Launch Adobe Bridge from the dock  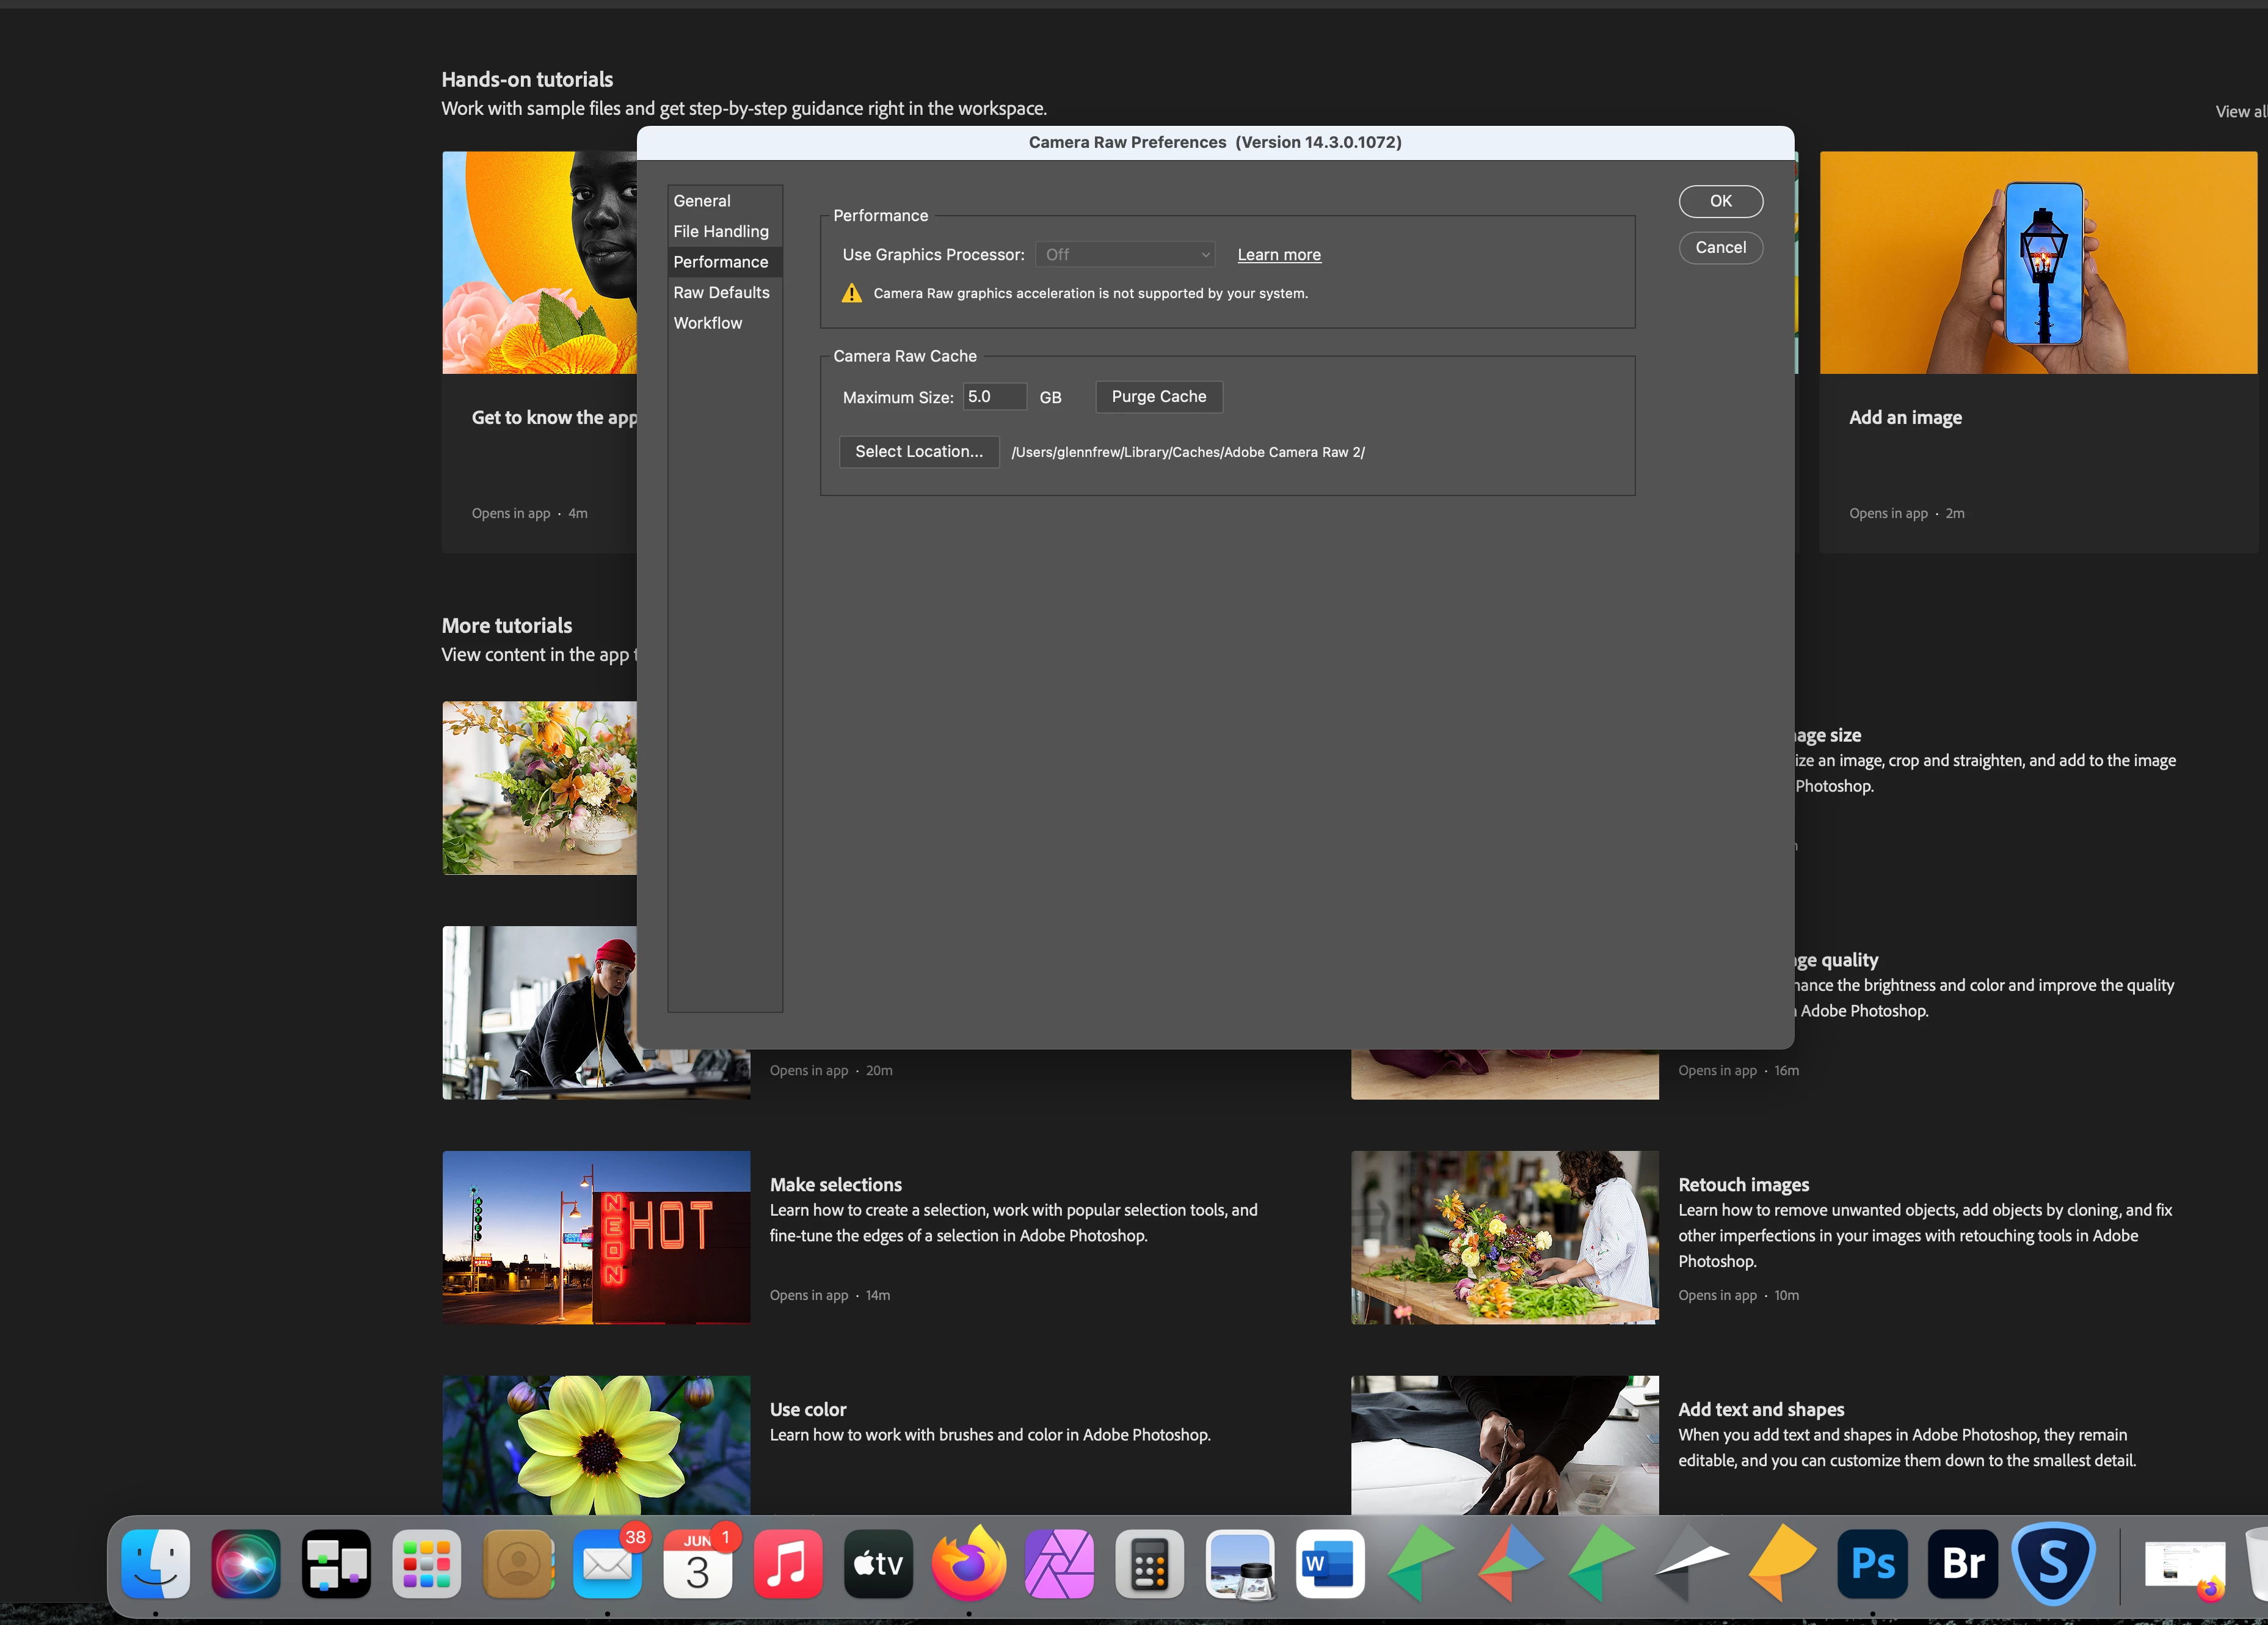click(1962, 1563)
